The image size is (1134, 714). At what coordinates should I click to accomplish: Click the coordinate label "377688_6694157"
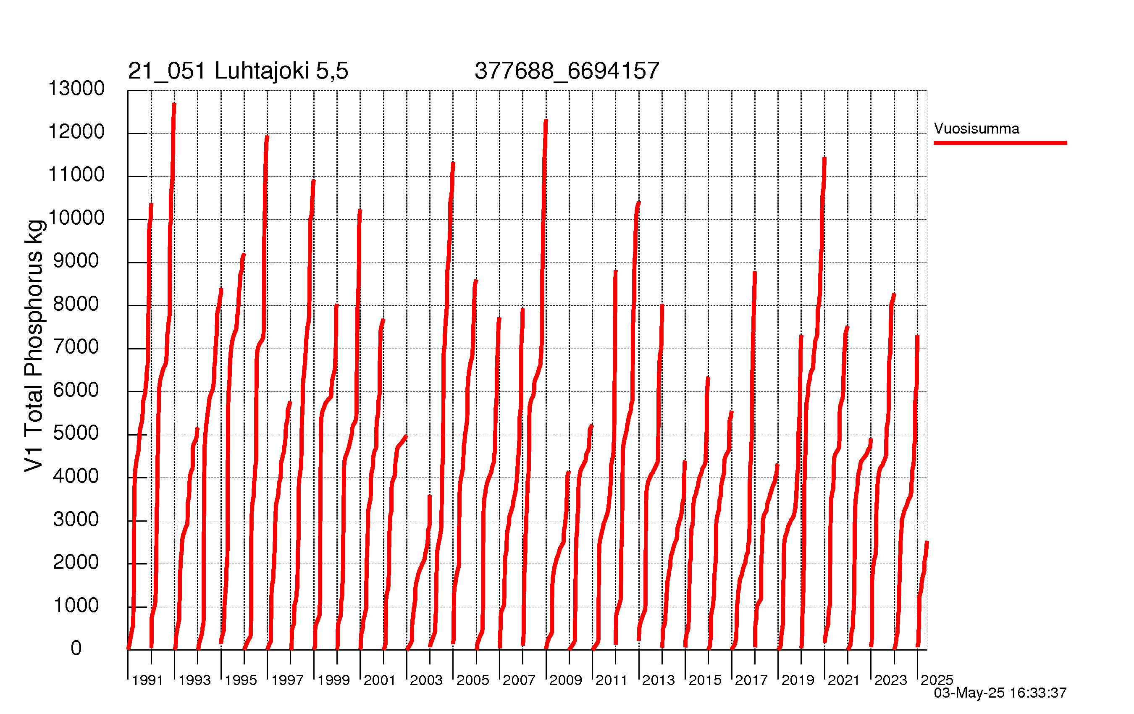click(567, 71)
